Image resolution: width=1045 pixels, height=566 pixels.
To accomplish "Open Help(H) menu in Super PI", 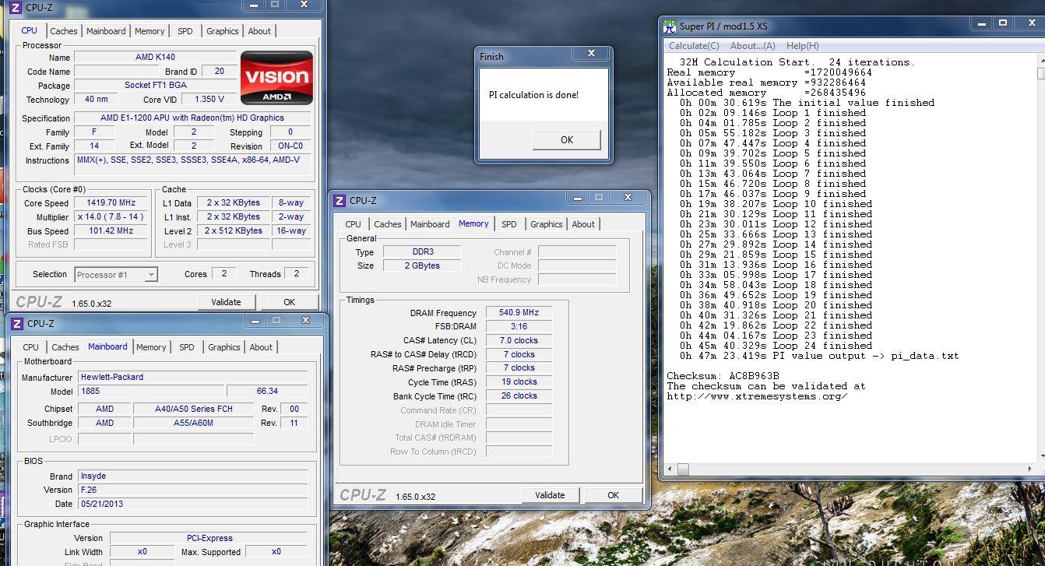I will (x=803, y=46).
